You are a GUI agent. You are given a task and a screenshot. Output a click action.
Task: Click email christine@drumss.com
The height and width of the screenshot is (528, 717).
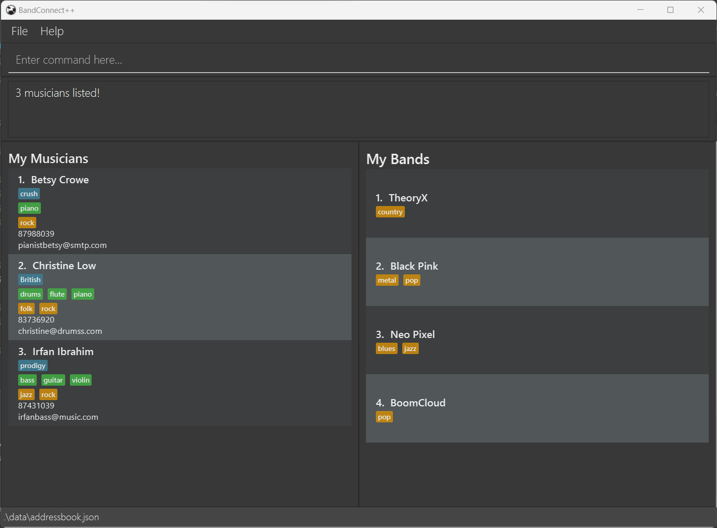point(60,331)
